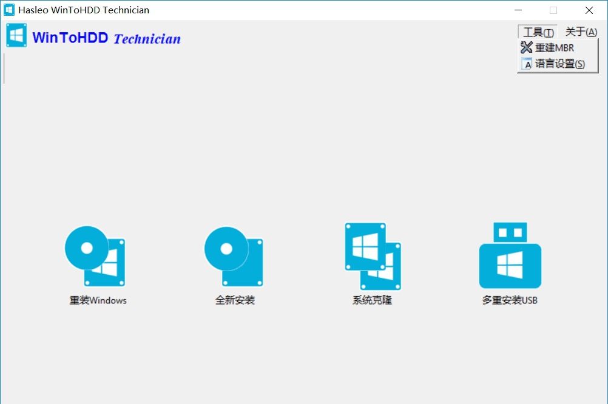Select the 重建MBR menu entry
Screen dimensions: 608x404
click(x=554, y=47)
